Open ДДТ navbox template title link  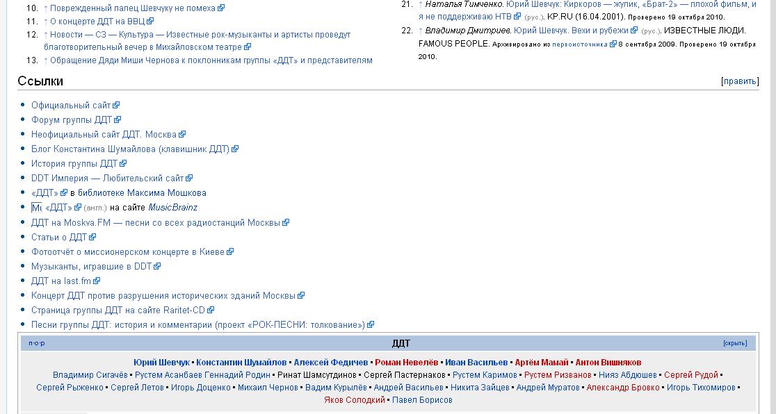[x=401, y=343]
